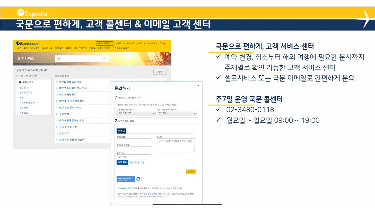Screen dimensions: 375x211
Task: Click the 숙박 시설 등록하기 button
Action: [x=105, y=43]
